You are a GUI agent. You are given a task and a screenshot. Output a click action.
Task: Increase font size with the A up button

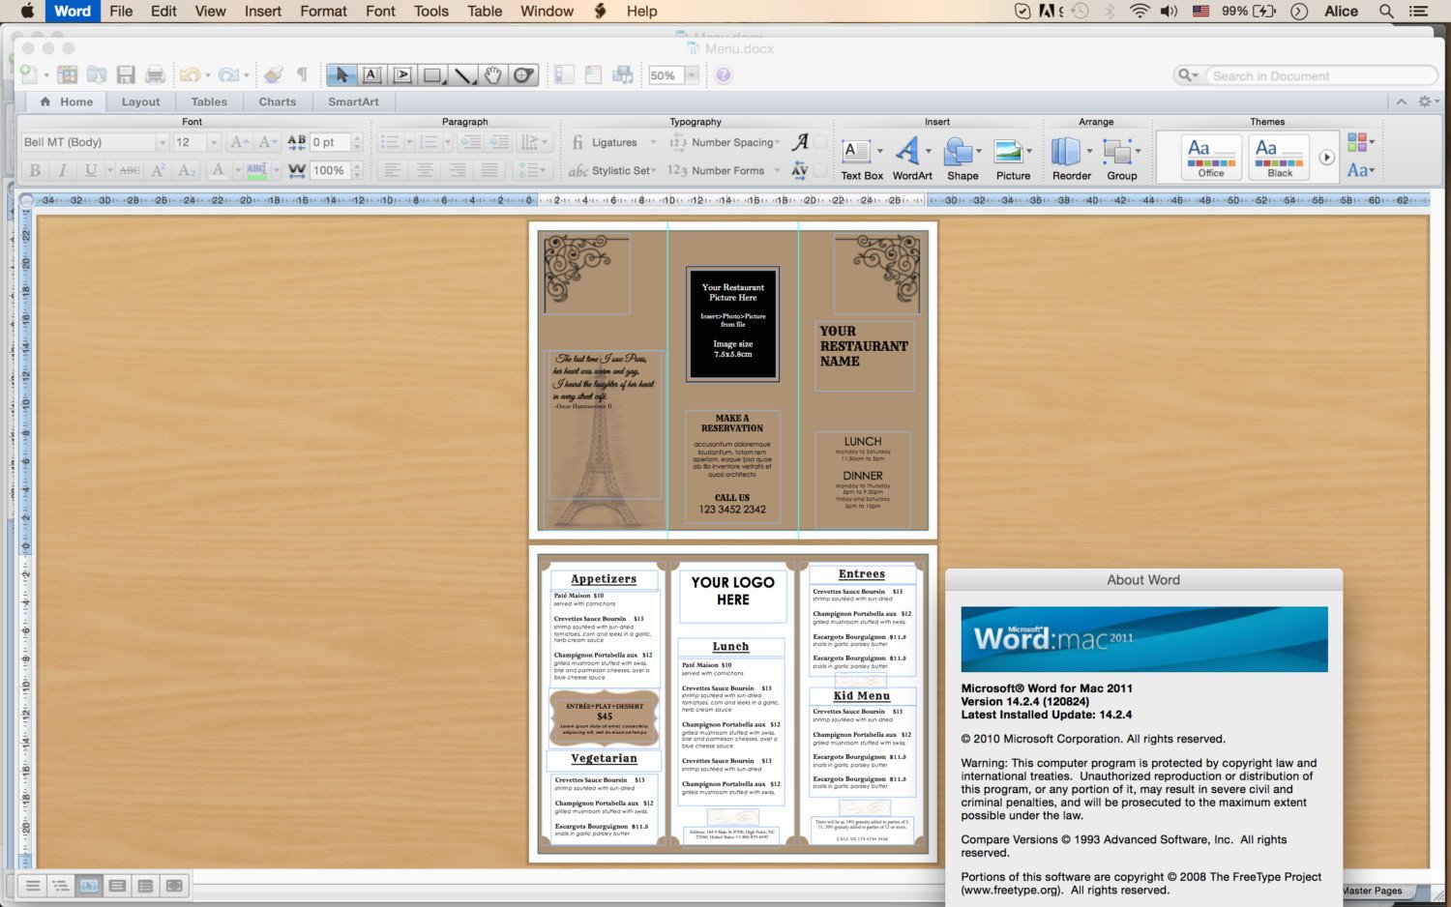click(x=239, y=142)
